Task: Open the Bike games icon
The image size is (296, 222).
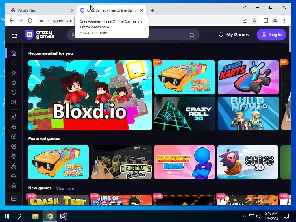Action: pos(14,166)
